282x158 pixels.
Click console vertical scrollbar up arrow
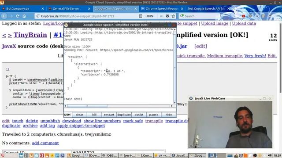tap(174, 29)
